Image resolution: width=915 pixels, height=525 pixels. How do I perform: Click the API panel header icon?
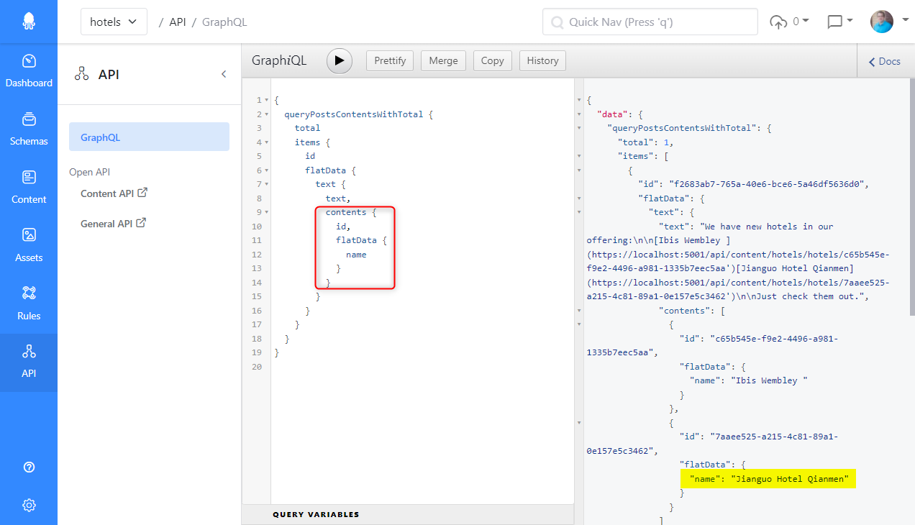tap(82, 74)
